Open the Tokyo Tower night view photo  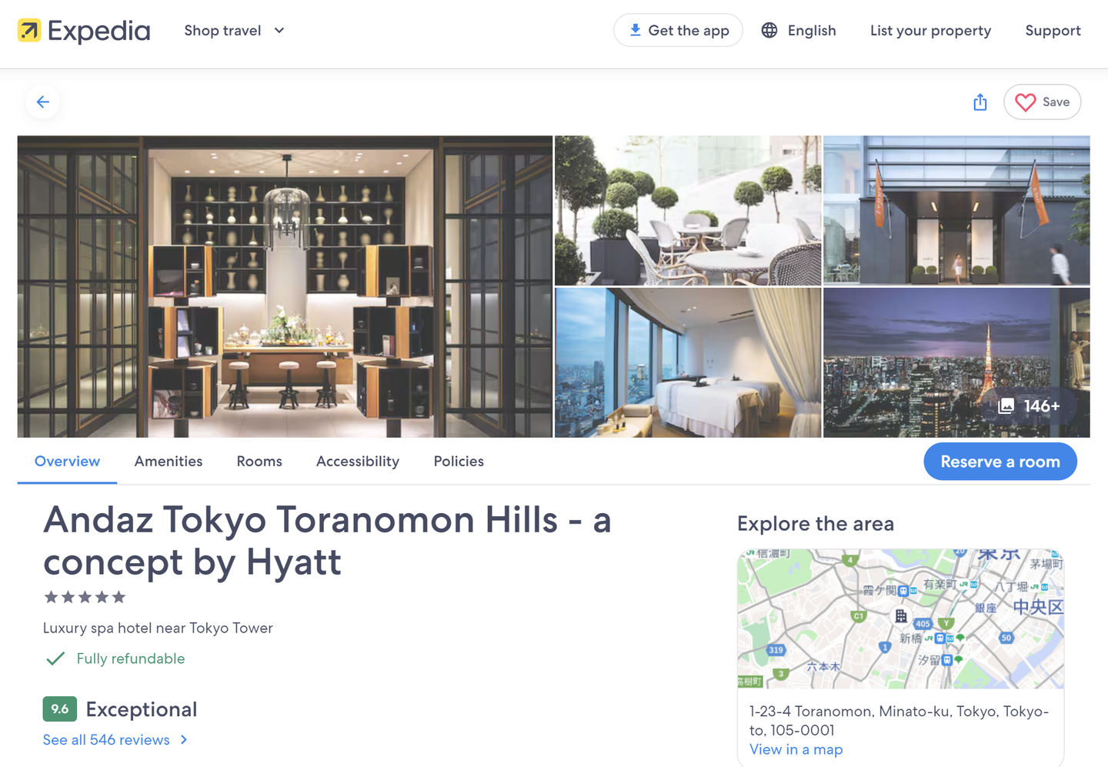click(956, 362)
